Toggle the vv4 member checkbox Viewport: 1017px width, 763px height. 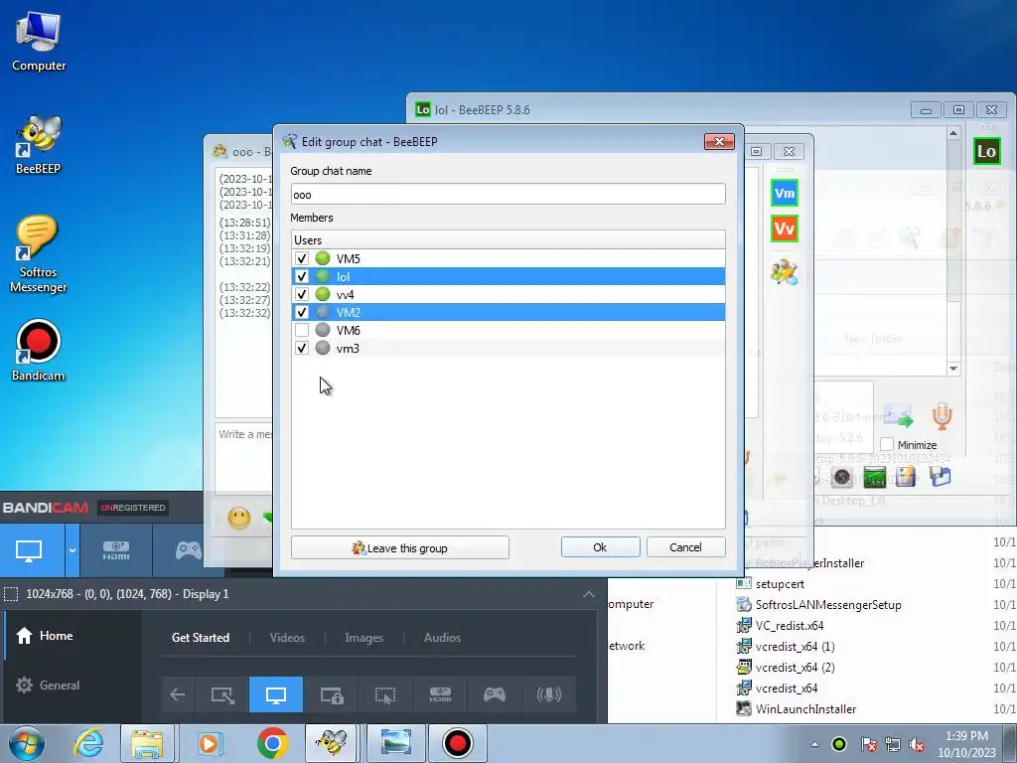pos(302,294)
